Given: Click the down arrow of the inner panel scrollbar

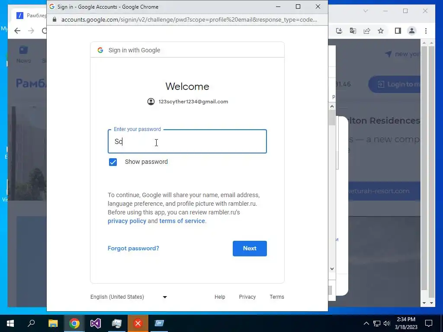Looking at the screenshot, I should (332, 269).
